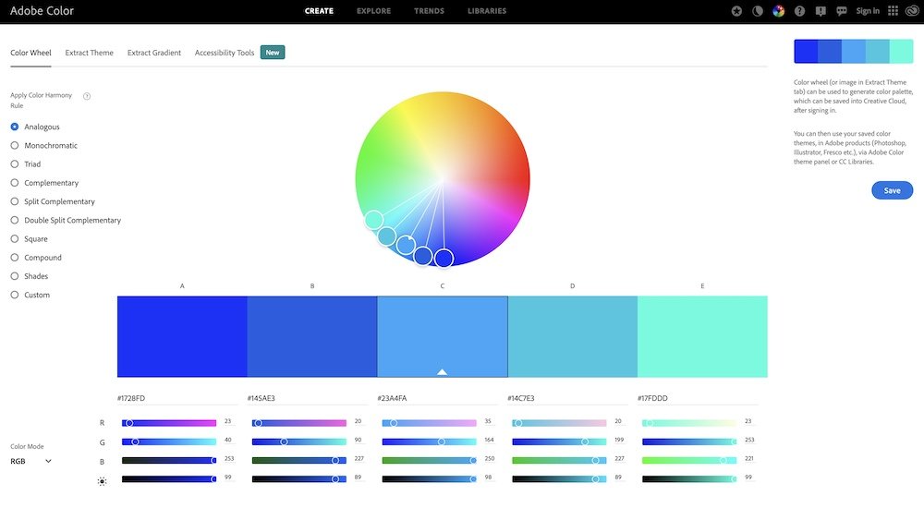The width and height of the screenshot is (924, 520).
Task: Toggle dark mode with the moon icon
Action: point(758,10)
